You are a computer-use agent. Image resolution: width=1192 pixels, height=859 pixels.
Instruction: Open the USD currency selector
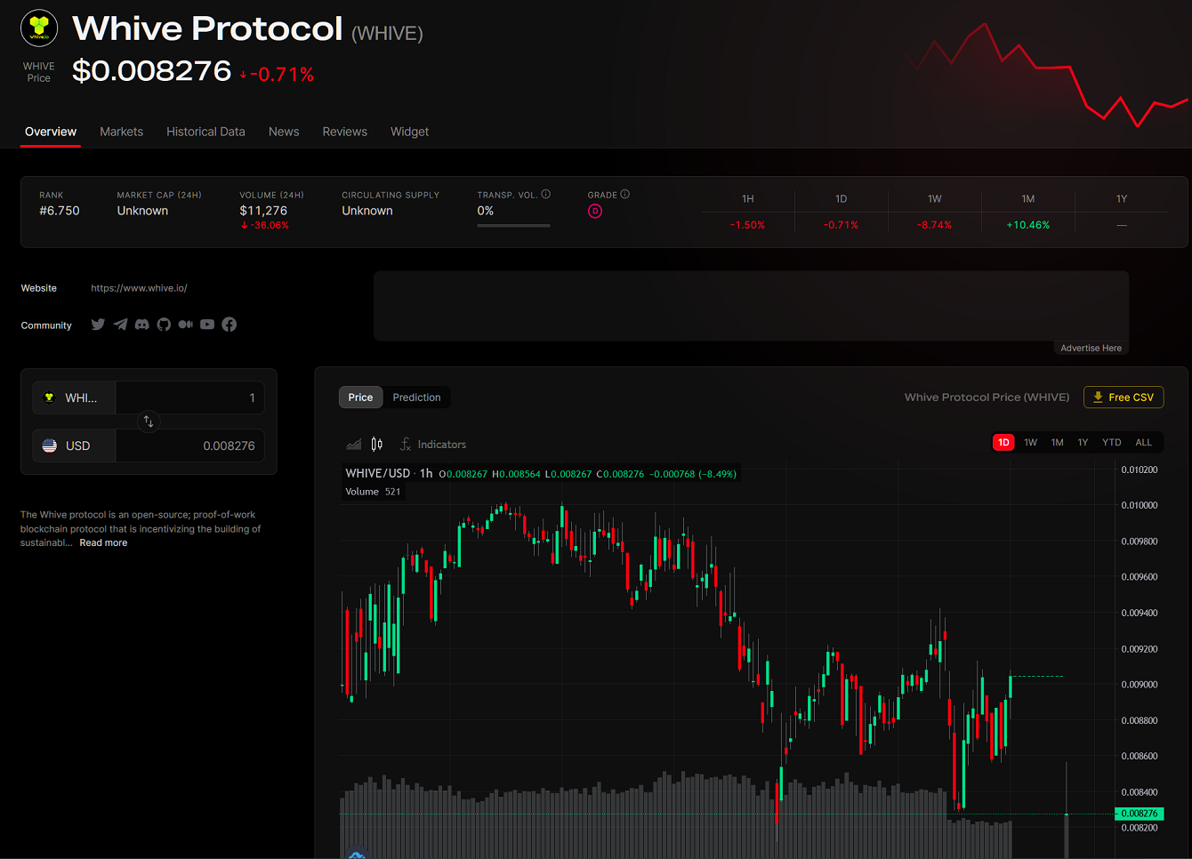click(74, 446)
